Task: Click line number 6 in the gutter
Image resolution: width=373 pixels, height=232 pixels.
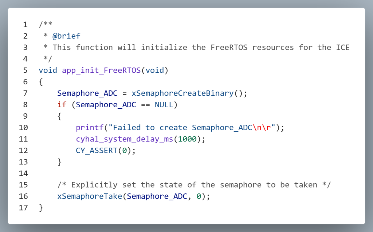Action: pos(25,82)
